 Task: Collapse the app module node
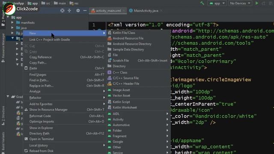pyautogui.click(x=8, y=17)
